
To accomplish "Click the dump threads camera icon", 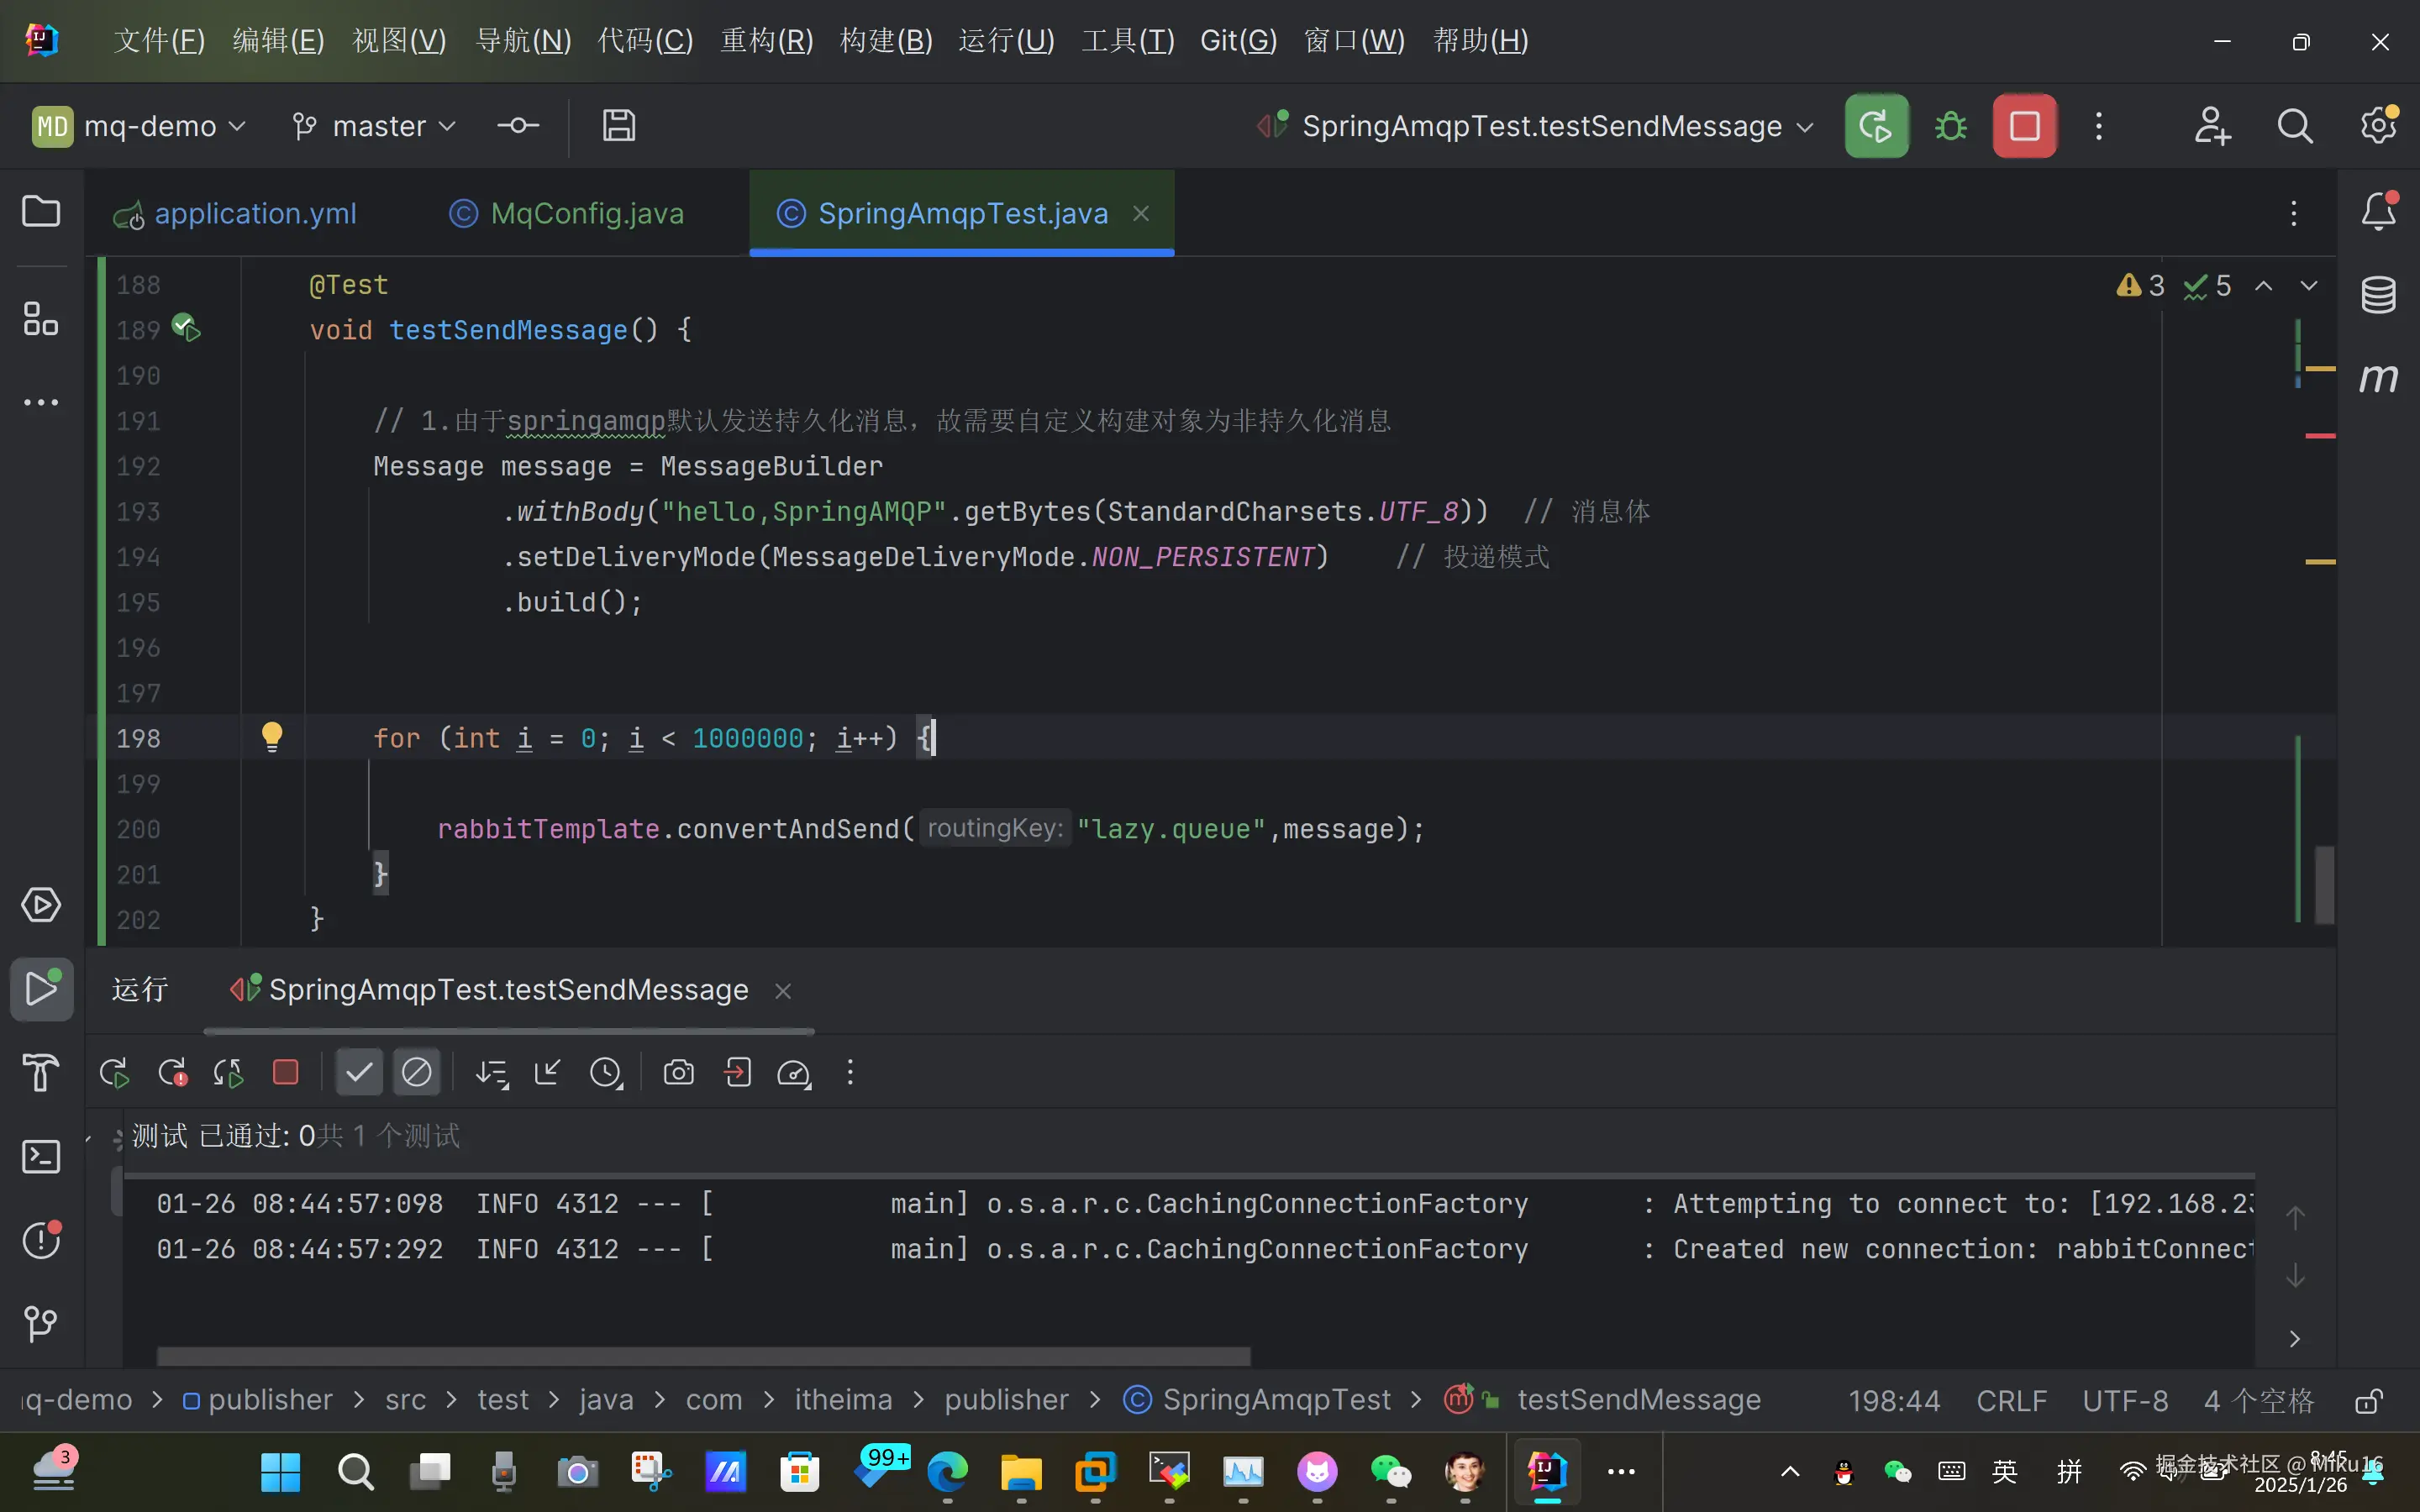I will [x=678, y=1073].
